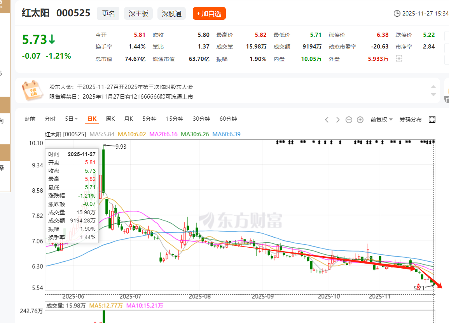Click the MA30:6.26 indicator label
Viewport: 449px width, 323px height.
pos(195,134)
